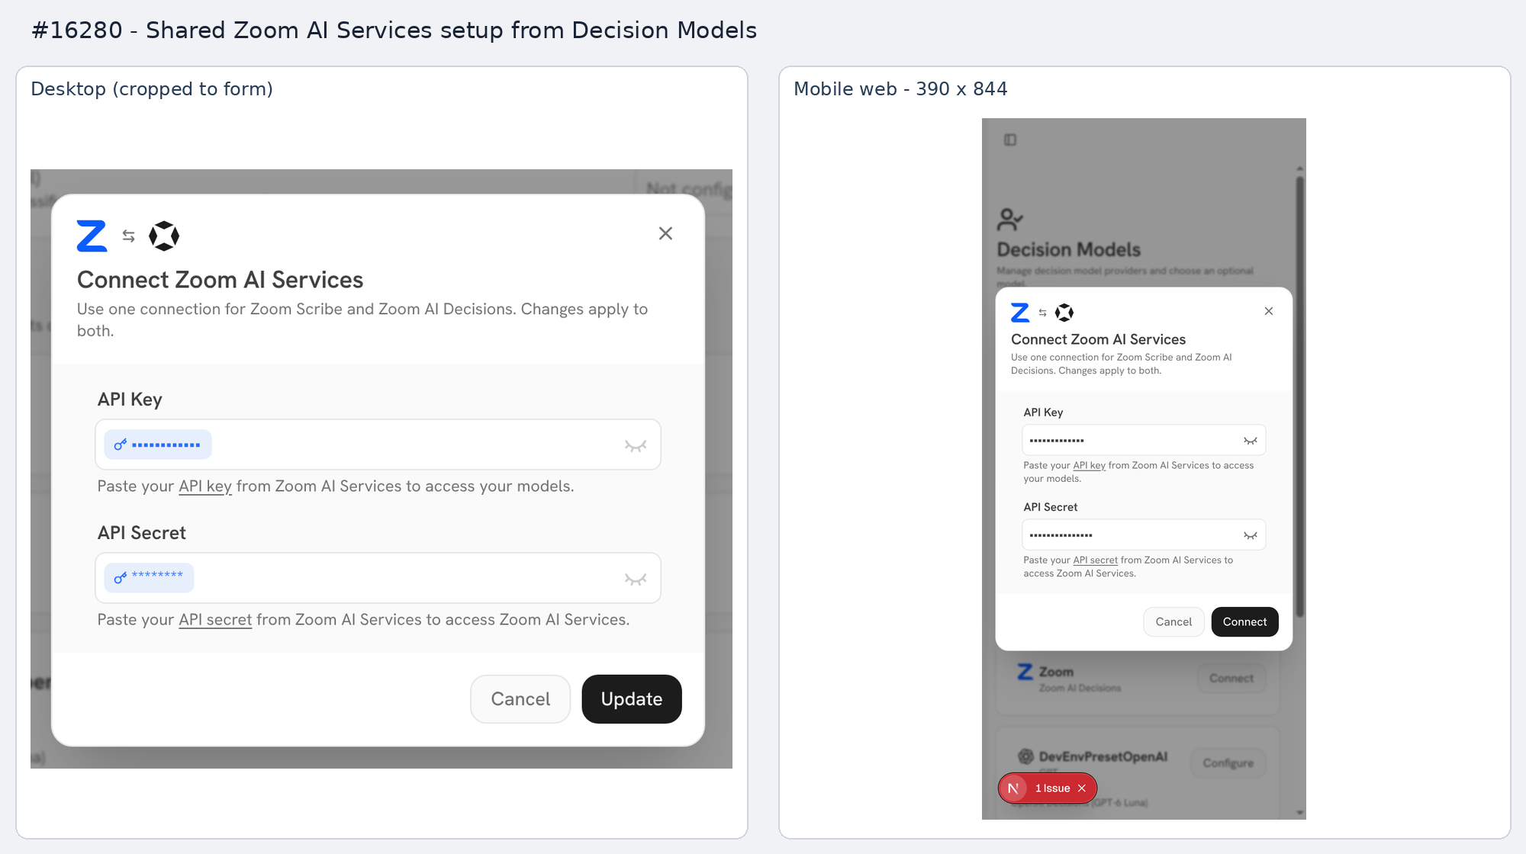
Task: Close the desktop Connect Zoom AI Services dialog
Action: click(x=665, y=233)
